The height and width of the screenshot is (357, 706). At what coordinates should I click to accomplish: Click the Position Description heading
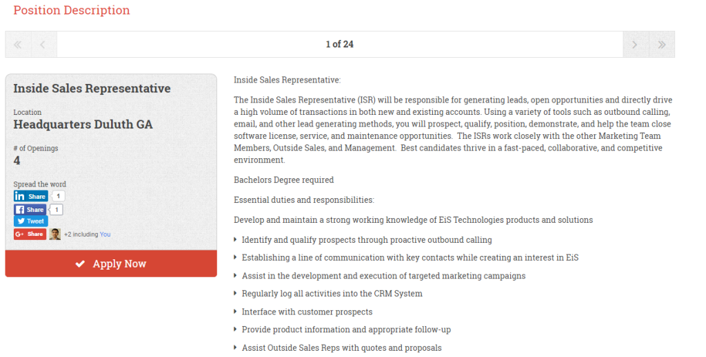(x=72, y=10)
